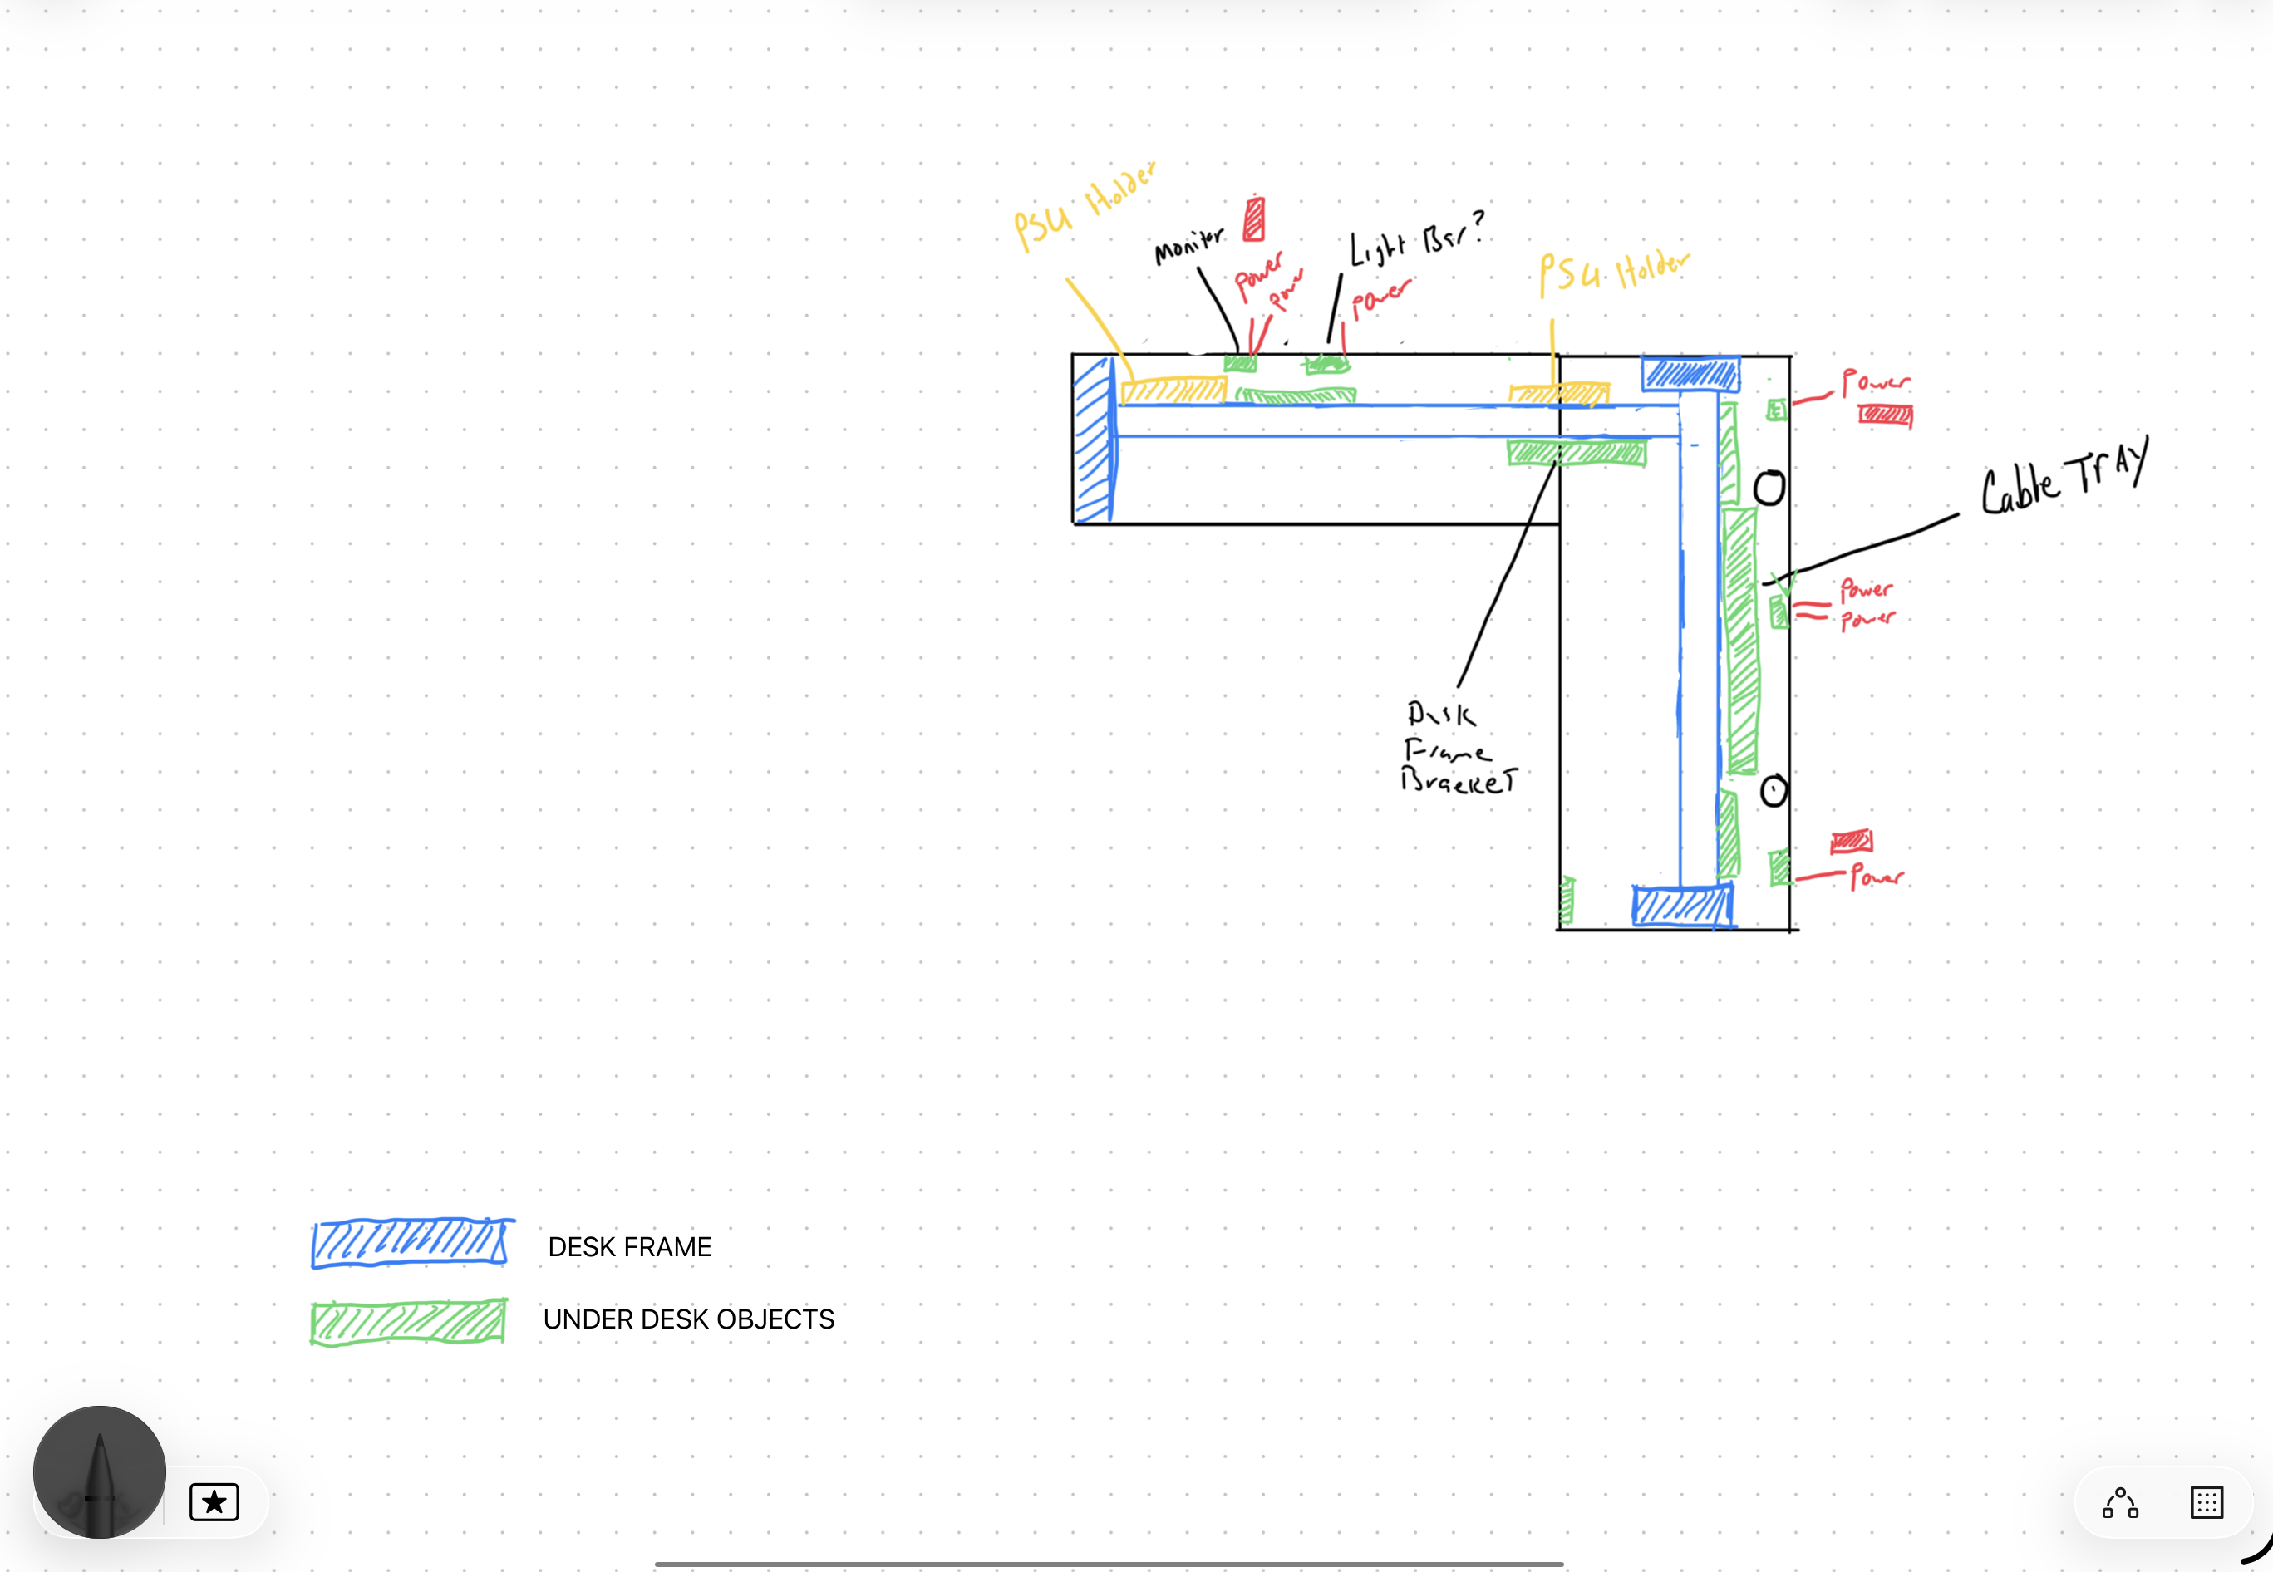Tap the red hatched rectangle above Monitor
This screenshot has width=2273, height=1572.
coord(1253,219)
